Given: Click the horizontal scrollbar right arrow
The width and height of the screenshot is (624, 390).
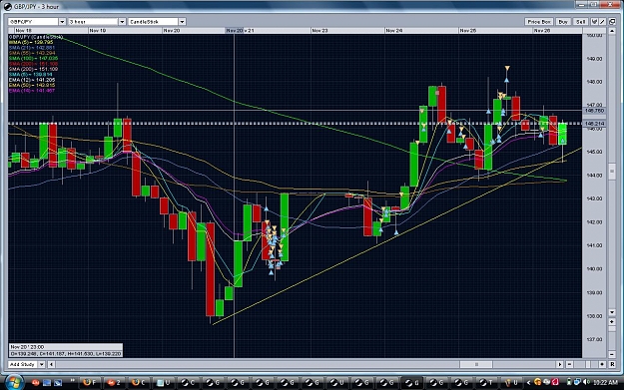Looking at the screenshot, I should (560, 364).
